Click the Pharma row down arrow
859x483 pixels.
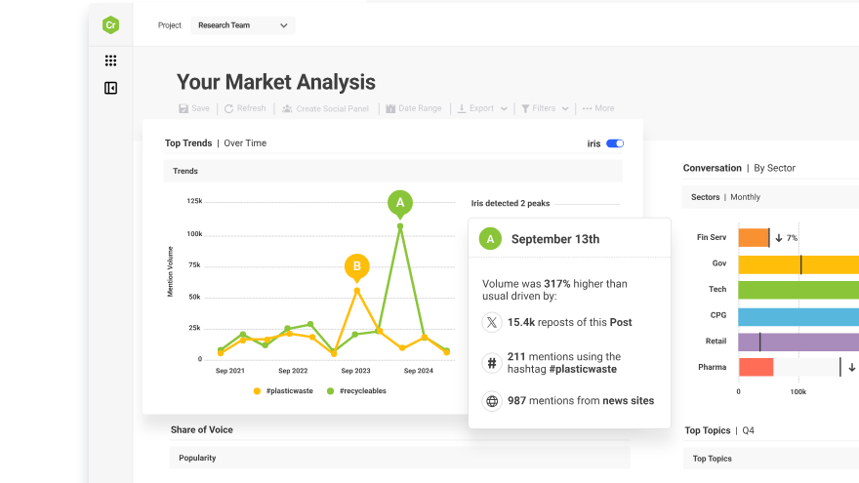(x=852, y=368)
